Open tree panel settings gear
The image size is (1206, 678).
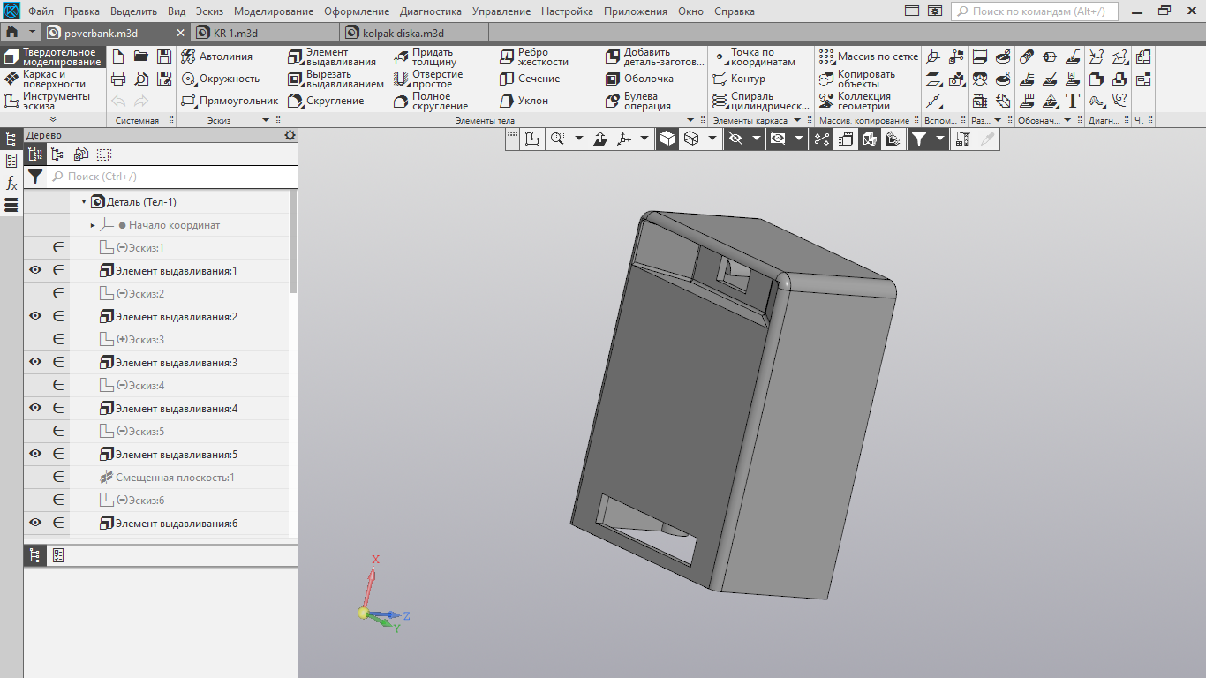click(x=290, y=135)
